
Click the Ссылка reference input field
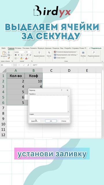pyautogui.click(x=49, y=117)
